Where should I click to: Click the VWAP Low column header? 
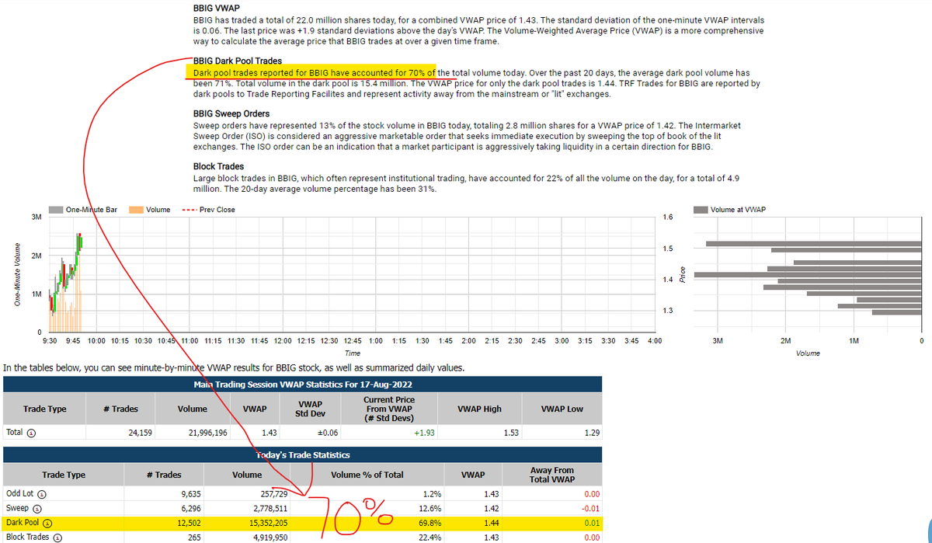point(562,409)
